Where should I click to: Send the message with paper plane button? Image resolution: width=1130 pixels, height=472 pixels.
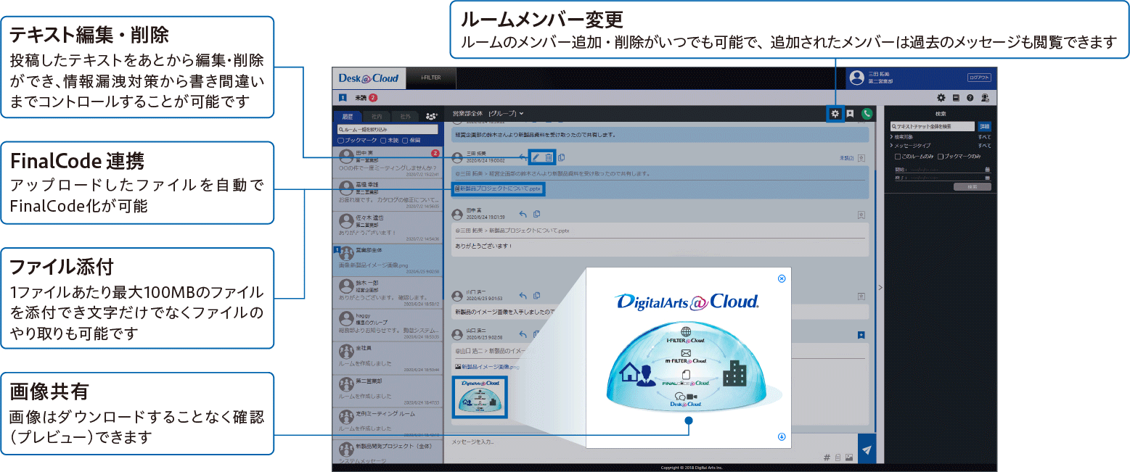[x=867, y=450]
